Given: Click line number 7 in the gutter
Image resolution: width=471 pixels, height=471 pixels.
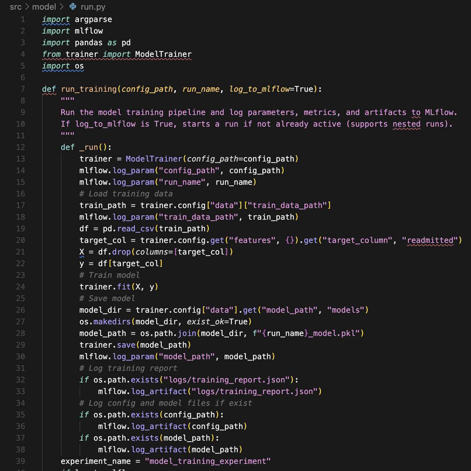Looking at the screenshot, I should click(23, 89).
